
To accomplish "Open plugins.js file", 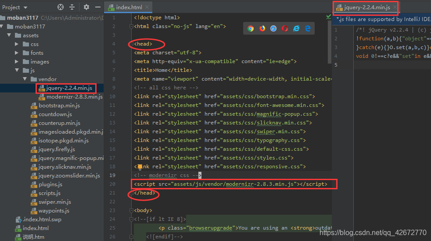I will point(47,184).
